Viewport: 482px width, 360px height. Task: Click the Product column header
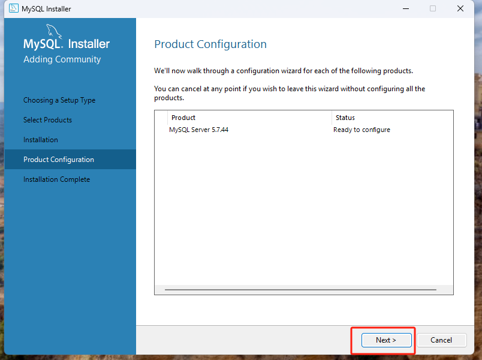tap(183, 118)
